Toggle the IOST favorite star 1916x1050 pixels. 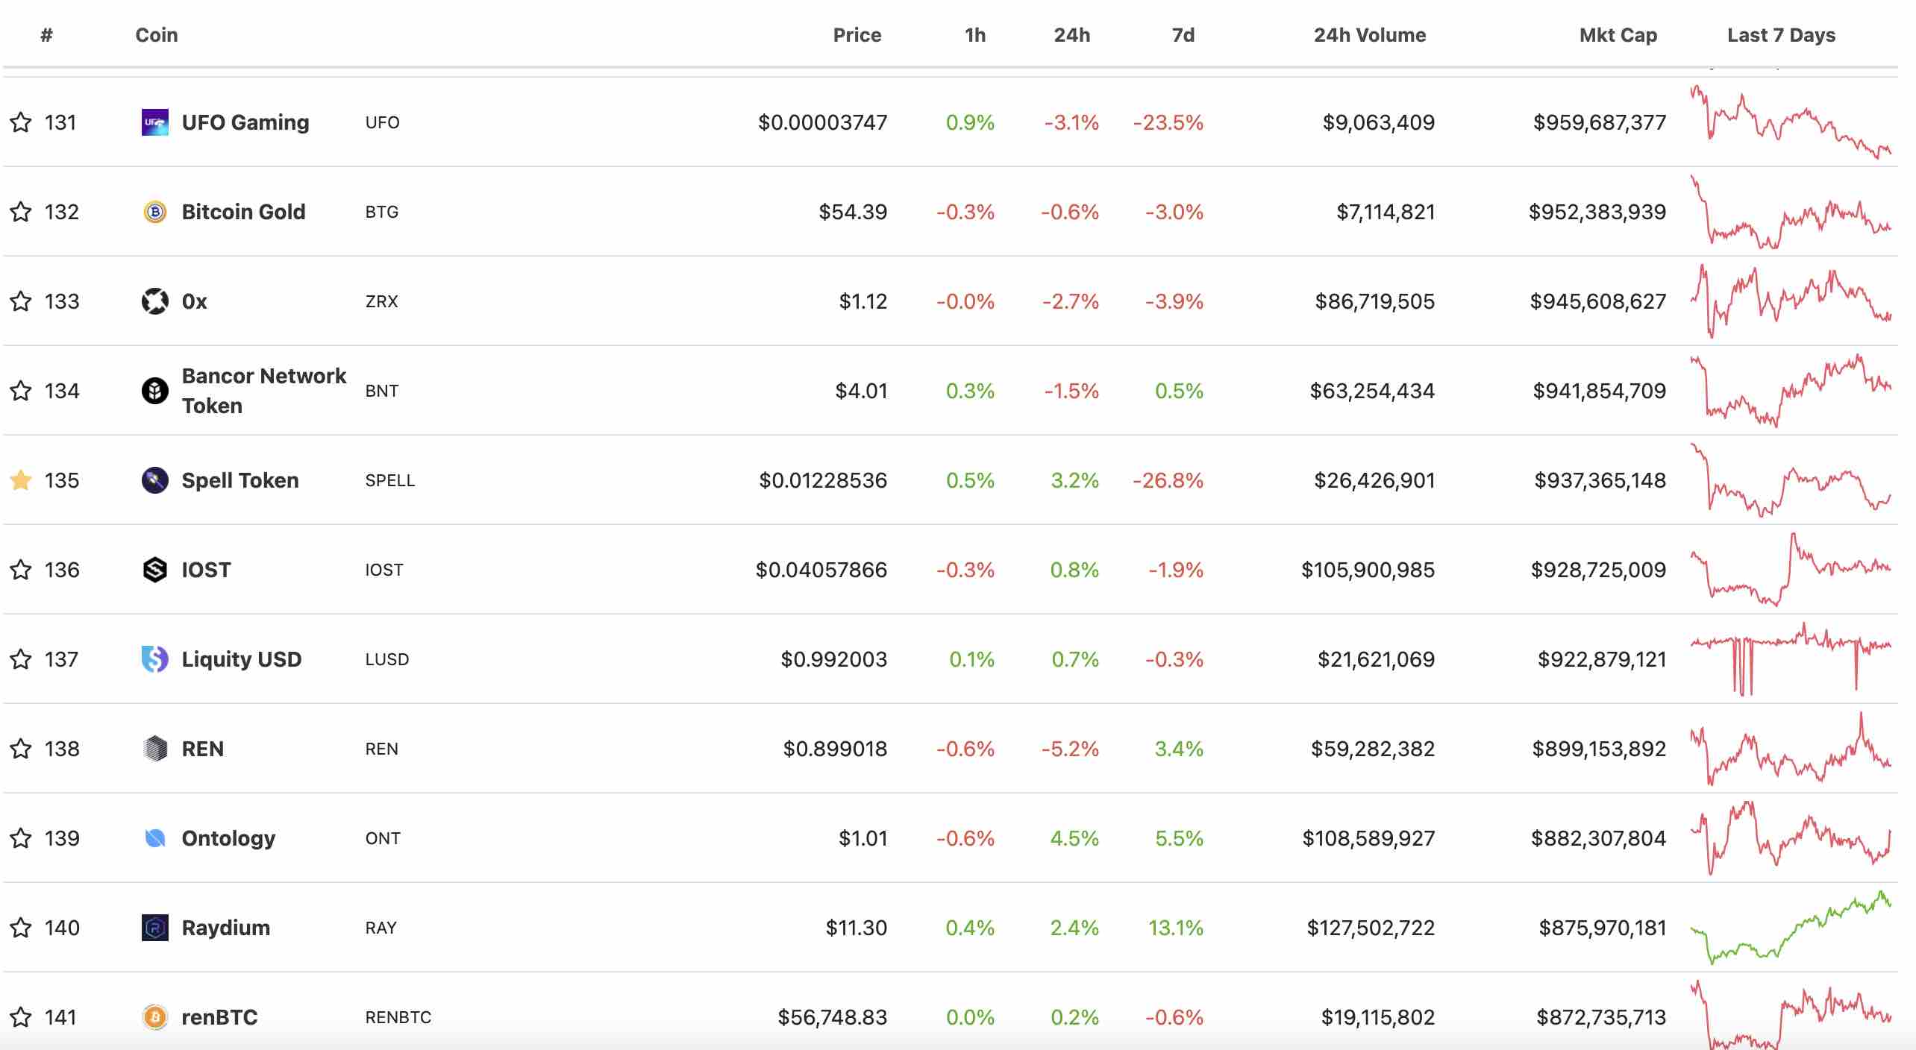(x=21, y=570)
